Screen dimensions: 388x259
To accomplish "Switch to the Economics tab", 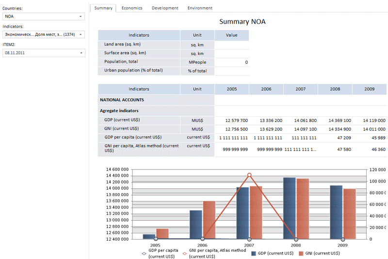I will pos(132,8).
